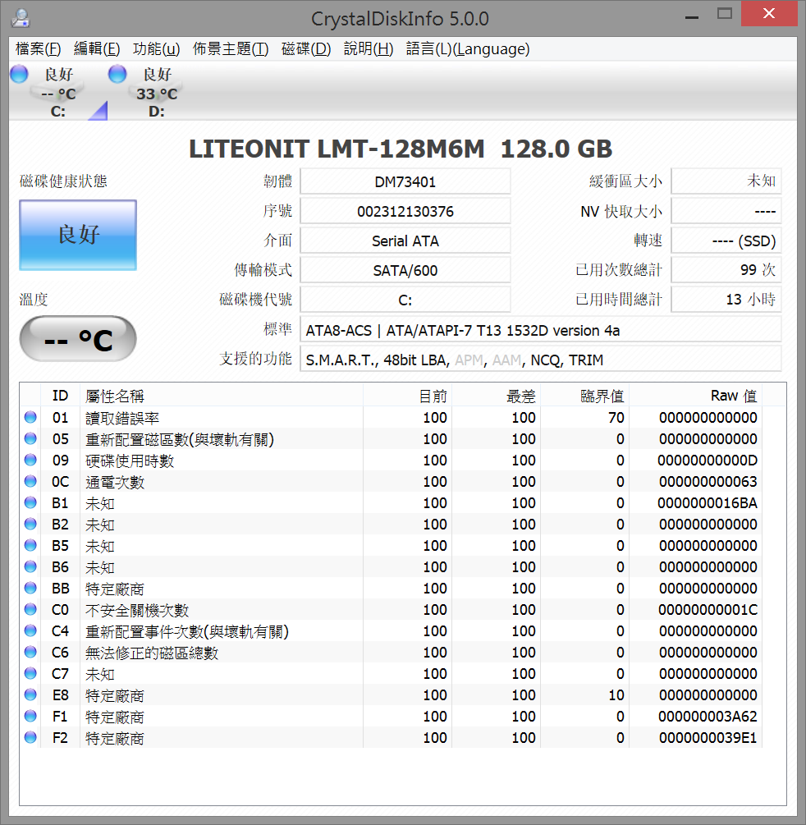Image resolution: width=806 pixels, height=825 pixels.
Task: Open the 檔案(F) menu
Action: (x=38, y=49)
